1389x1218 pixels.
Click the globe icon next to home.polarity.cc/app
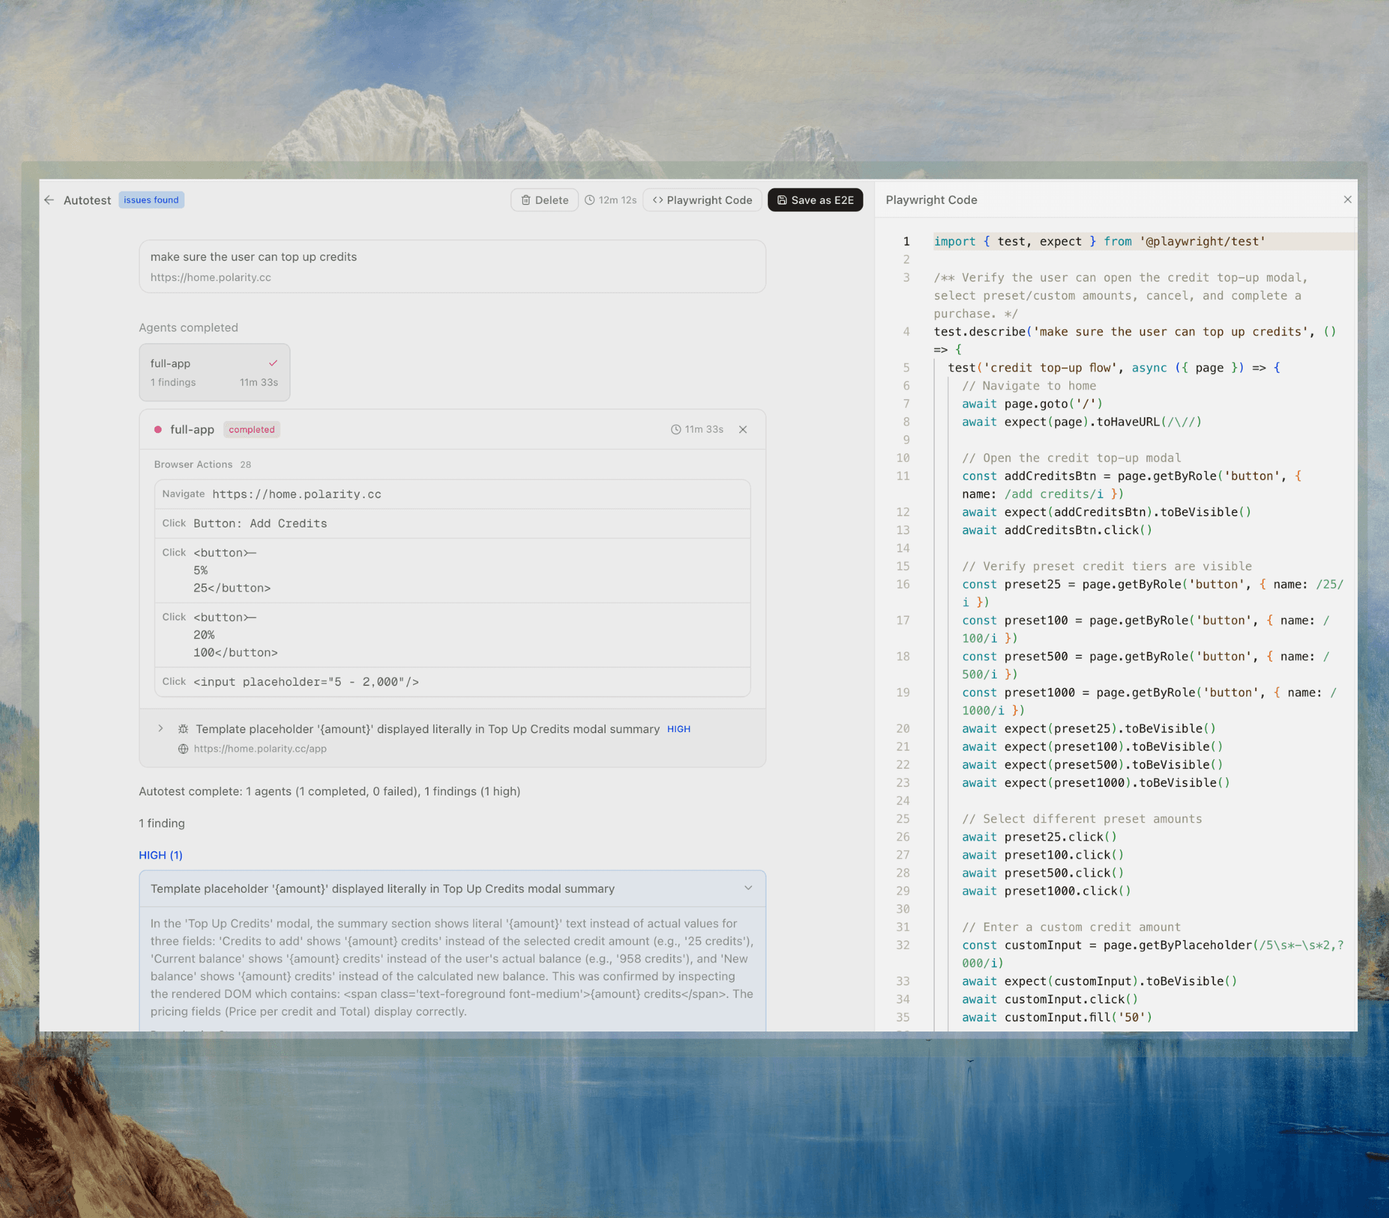click(x=183, y=749)
